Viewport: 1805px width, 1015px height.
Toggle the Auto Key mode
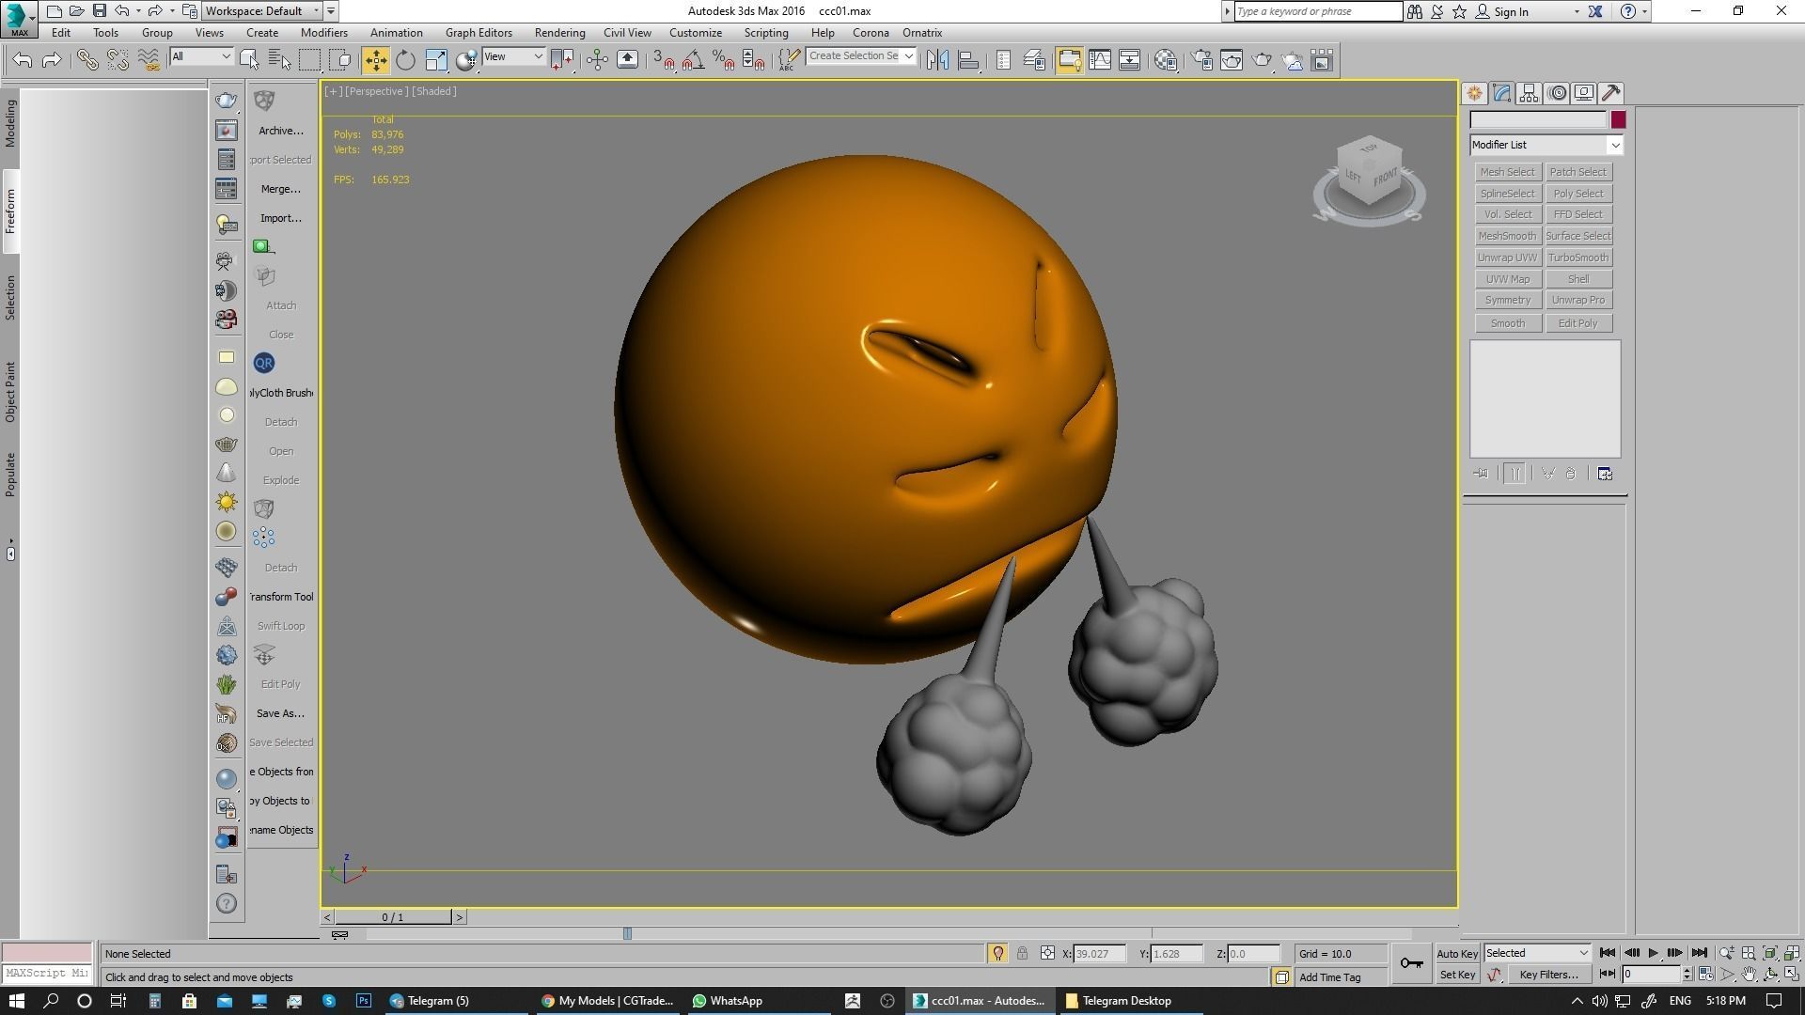pyautogui.click(x=1457, y=953)
